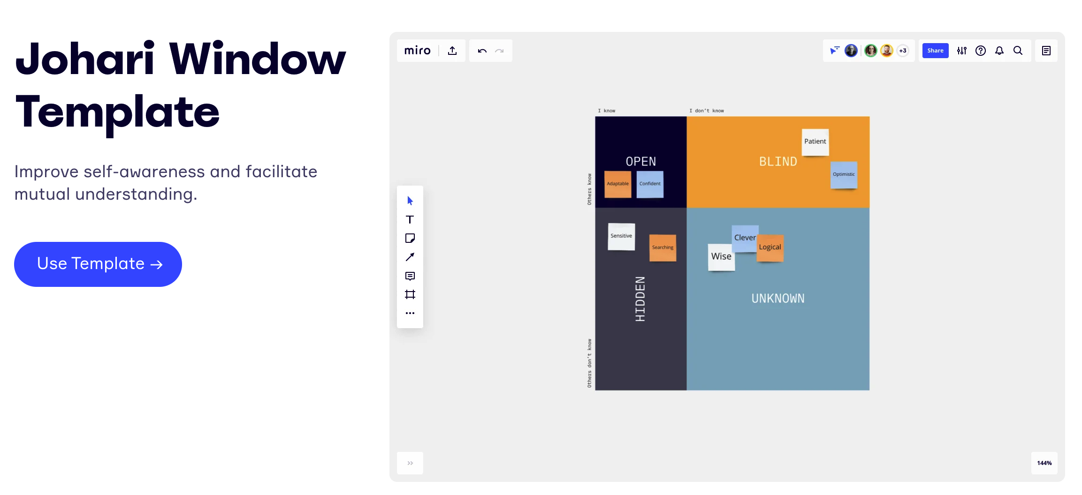Open more tools ellipsis menu
This screenshot has height=495, width=1082.
[x=410, y=313]
